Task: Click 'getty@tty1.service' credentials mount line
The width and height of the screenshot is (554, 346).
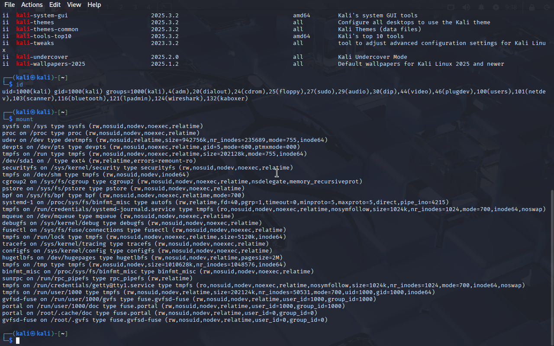Action: [264, 285]
